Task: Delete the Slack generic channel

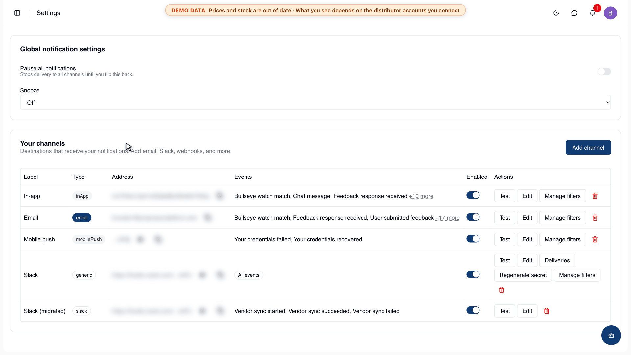Action: click(x=502, y=290)
